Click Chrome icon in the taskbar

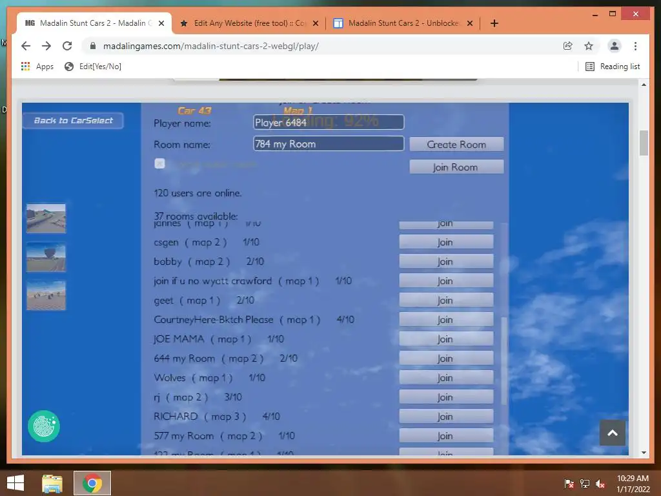click(x=92, y=483)
